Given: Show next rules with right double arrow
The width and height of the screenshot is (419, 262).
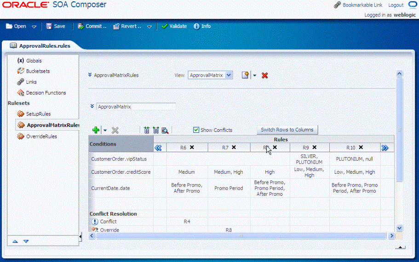Looking at the screenshot, I should point(385,148).
